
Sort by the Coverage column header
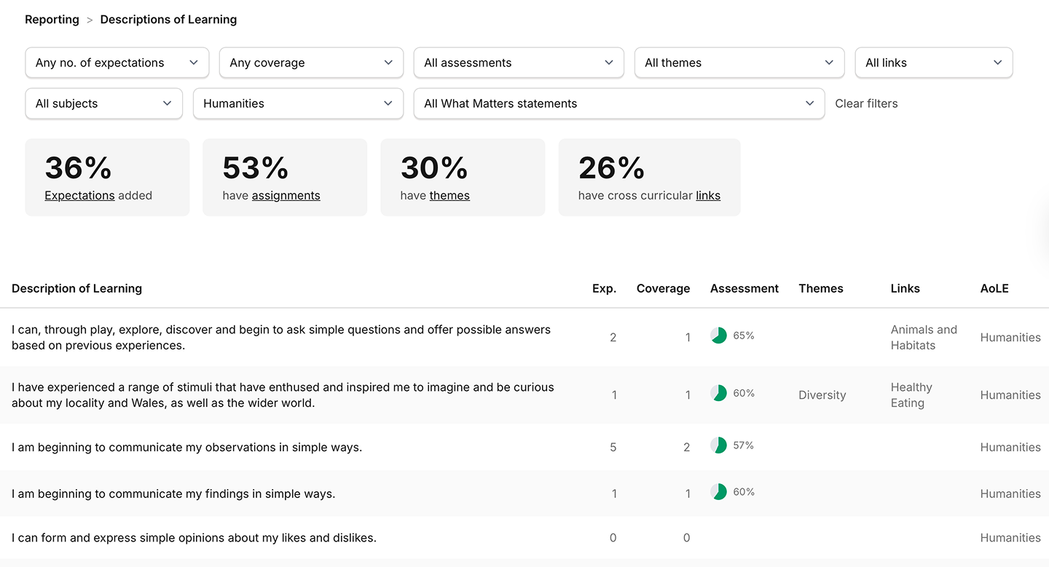pyautogui.click(x=663, y=288)
